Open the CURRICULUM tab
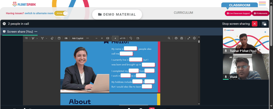The height and width of the screenshot is (109, 273). pos(183,13)
